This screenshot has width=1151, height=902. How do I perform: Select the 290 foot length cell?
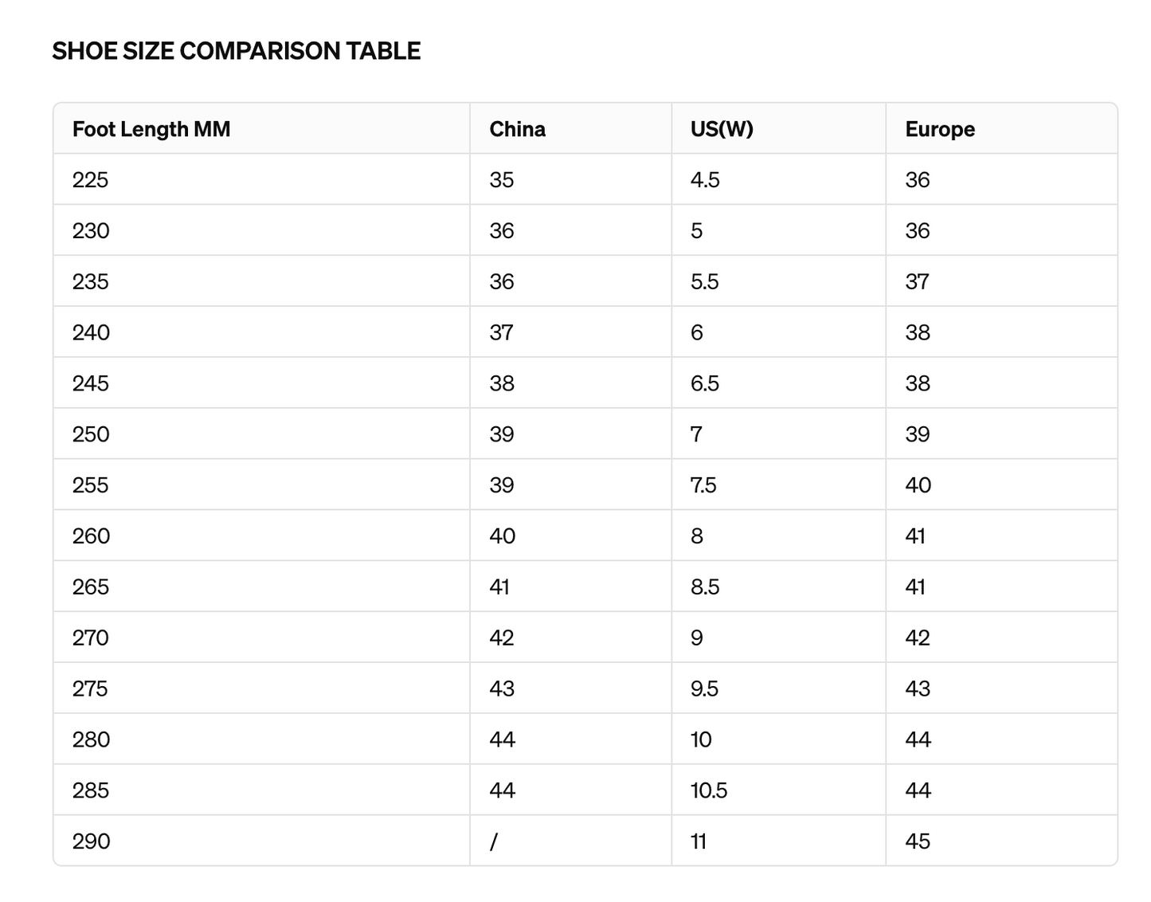tap(261, 841)
